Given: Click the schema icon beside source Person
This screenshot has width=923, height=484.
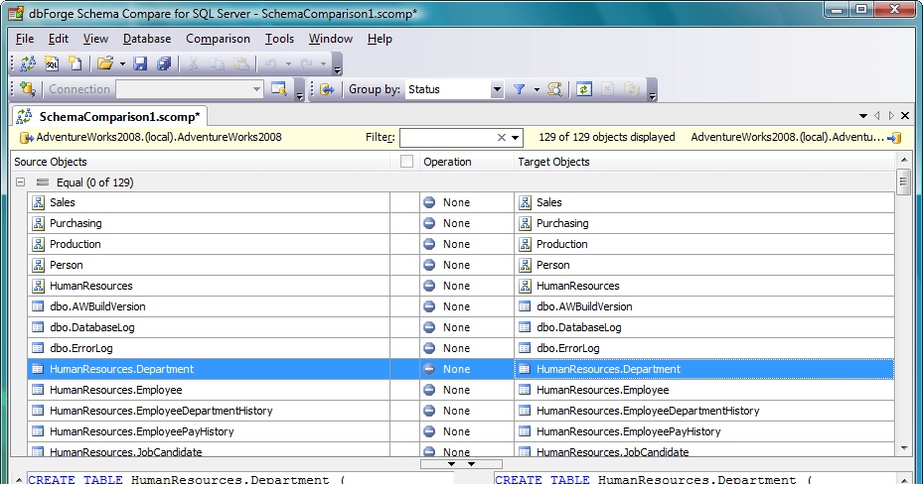Looking at the screenshot, I should pyautogui.click(x=39, y=265).
